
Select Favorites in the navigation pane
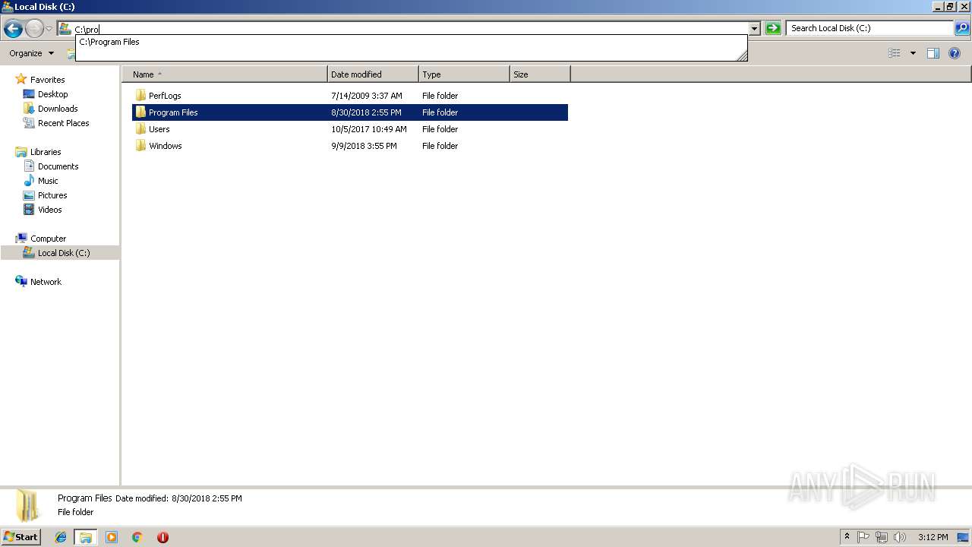point(47,80)
